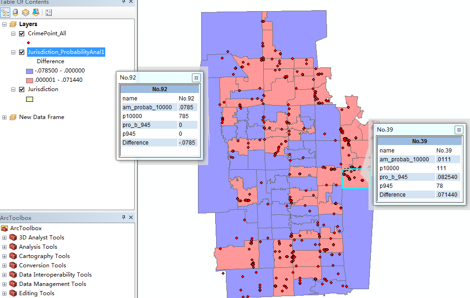Select List By Drawing Order icon
470x298 pixels.
point(5,13)
